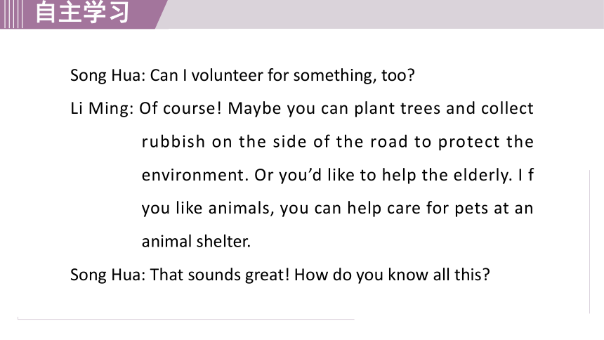Click the 自主学习 header title

point(82,13)
